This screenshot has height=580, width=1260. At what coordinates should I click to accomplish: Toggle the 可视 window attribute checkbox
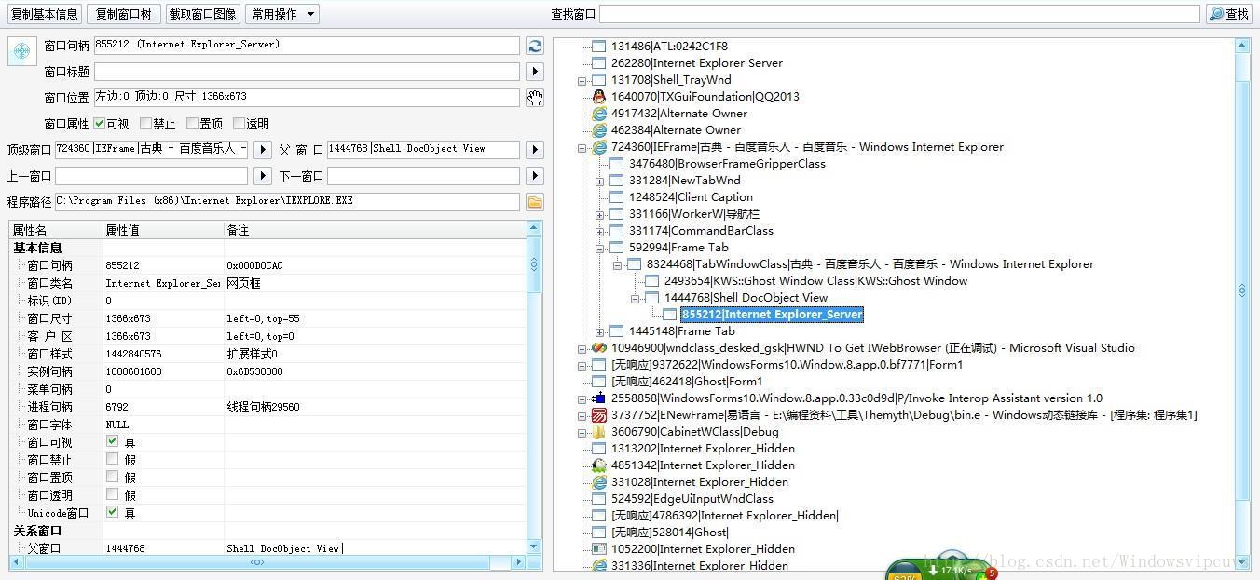pyautogui.click(x=99, y=124)
